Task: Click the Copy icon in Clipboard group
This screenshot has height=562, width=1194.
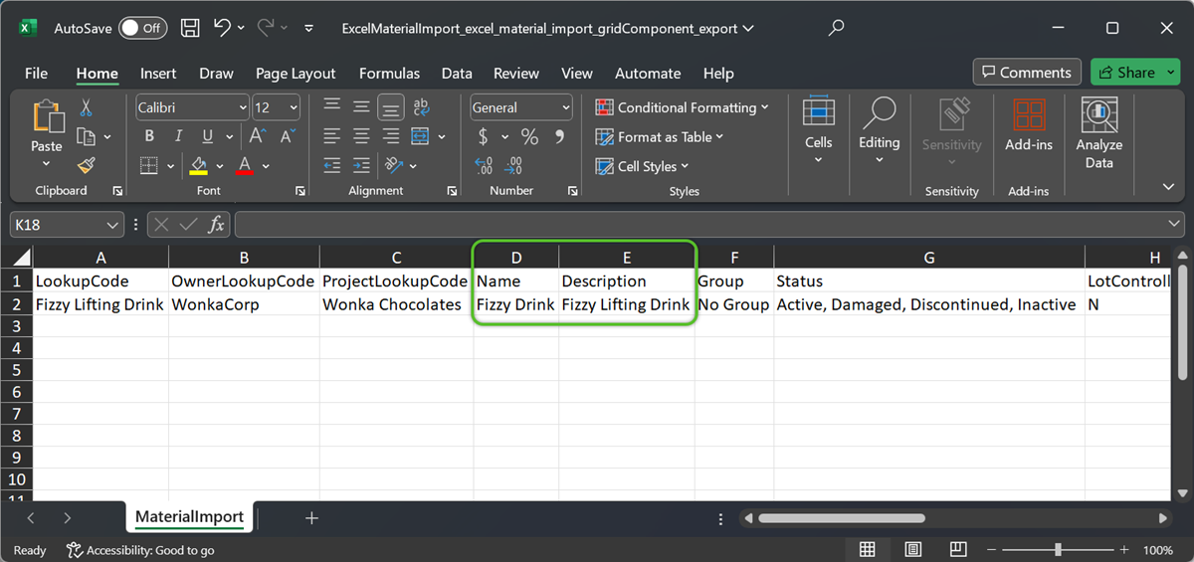Action: pos(87,136)
